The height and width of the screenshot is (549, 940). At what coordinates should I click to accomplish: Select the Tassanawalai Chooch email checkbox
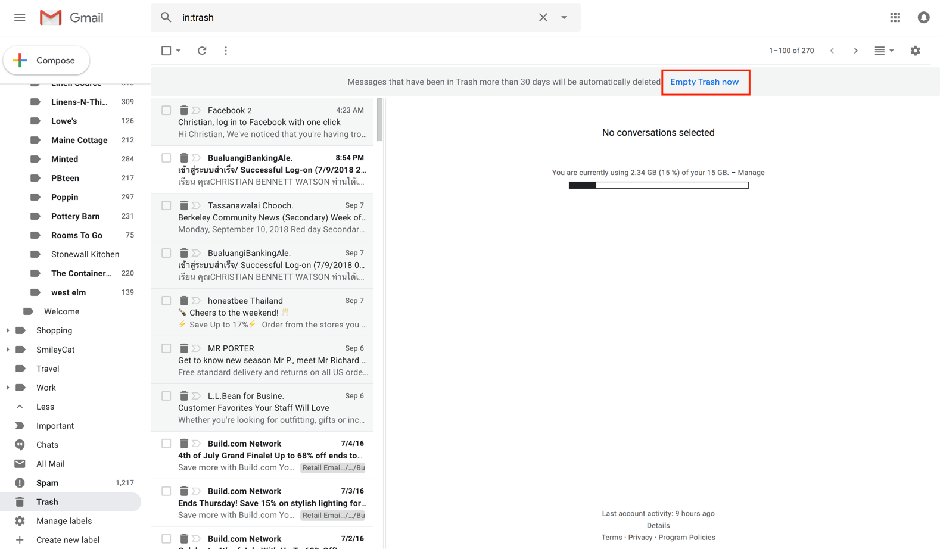point(166,205)
